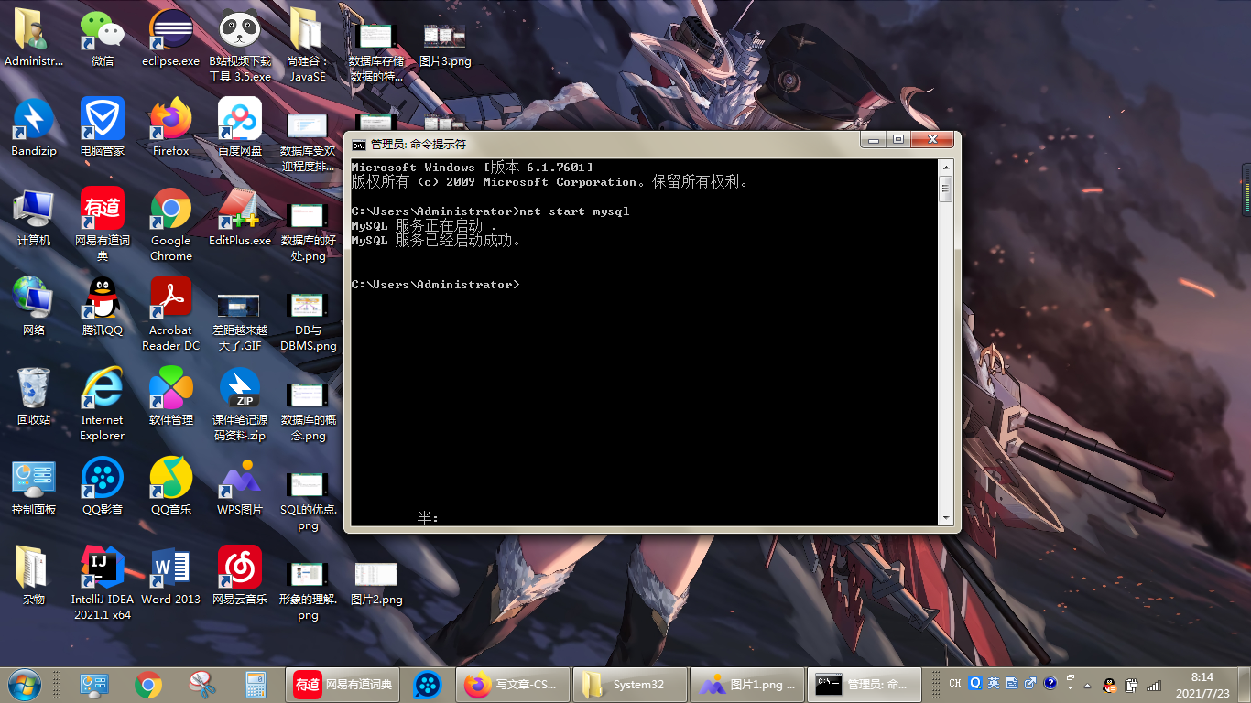Viewport: 1251px width, 703px height.
Task: Select 计算机 (Computer) desktop icon
Action: pos(34,218)
